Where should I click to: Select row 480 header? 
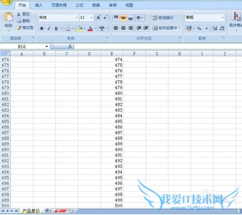[5, 93]
